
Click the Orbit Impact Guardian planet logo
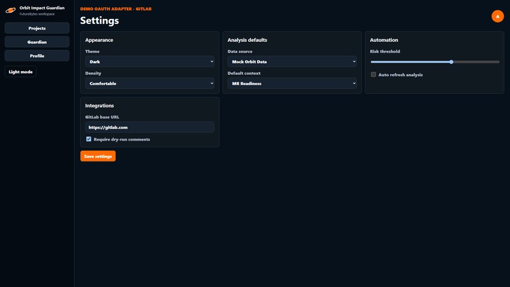point(10,10)
